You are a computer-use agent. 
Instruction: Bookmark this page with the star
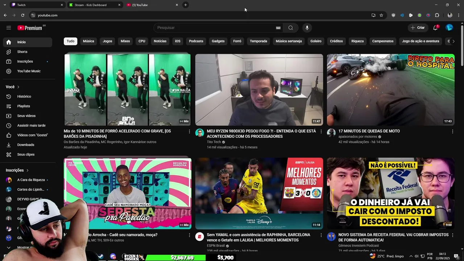click(381, 15)
